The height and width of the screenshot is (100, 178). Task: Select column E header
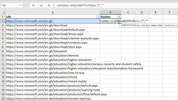coord(155,12)
